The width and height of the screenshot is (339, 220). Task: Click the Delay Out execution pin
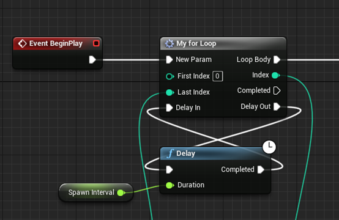(277, 106)
